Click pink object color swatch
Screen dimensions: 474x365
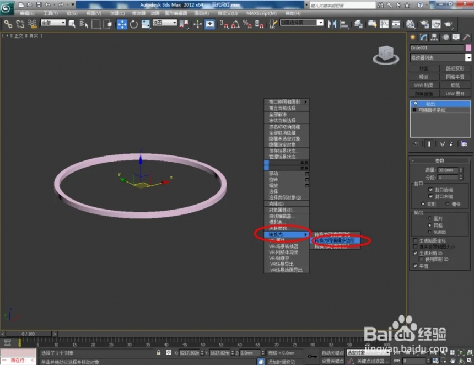point(468,47)
